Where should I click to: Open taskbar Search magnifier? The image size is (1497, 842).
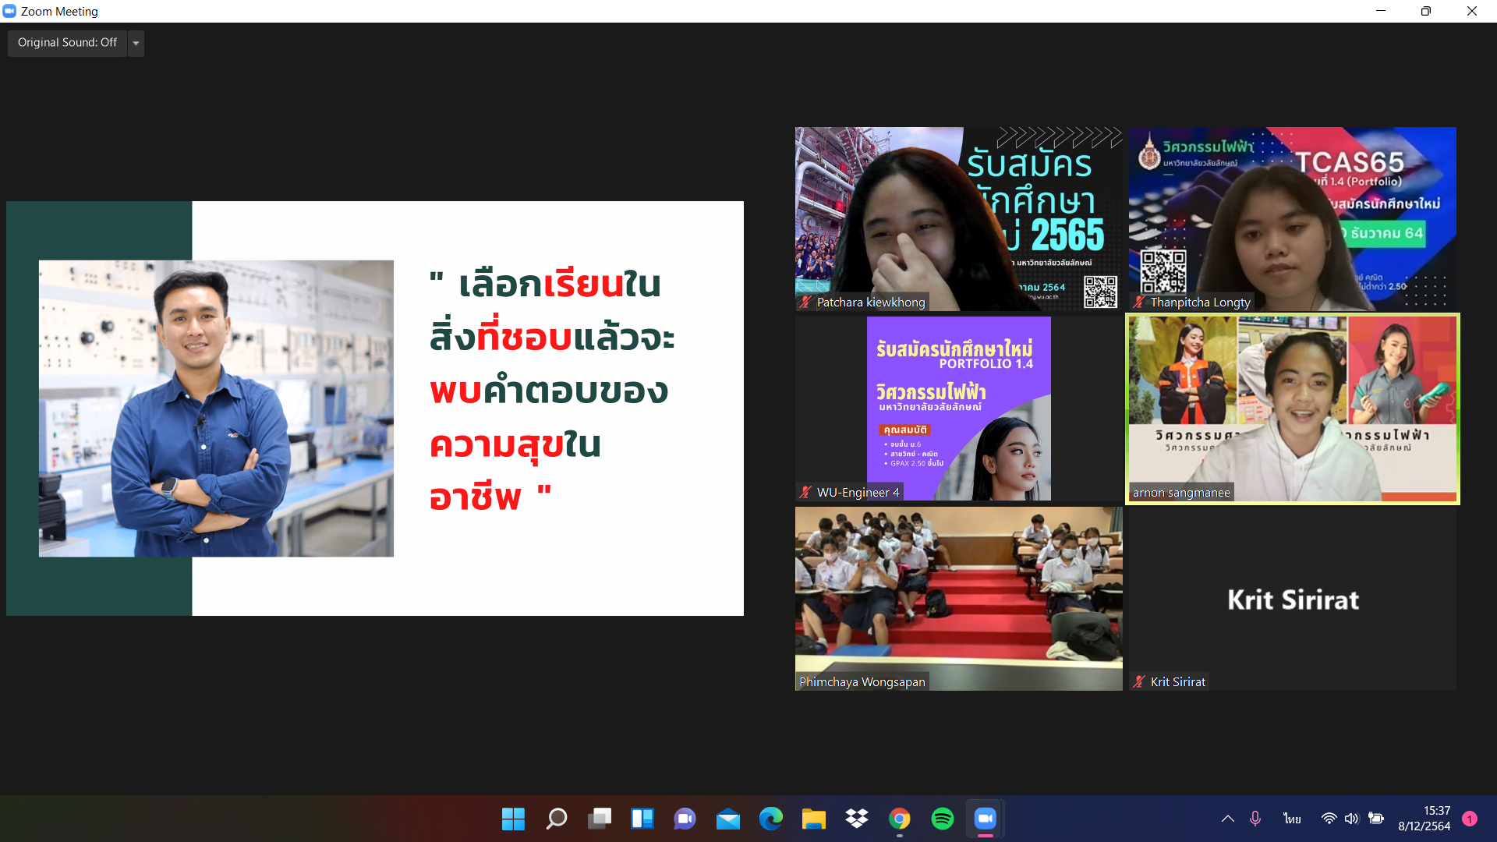click(556, 819)
